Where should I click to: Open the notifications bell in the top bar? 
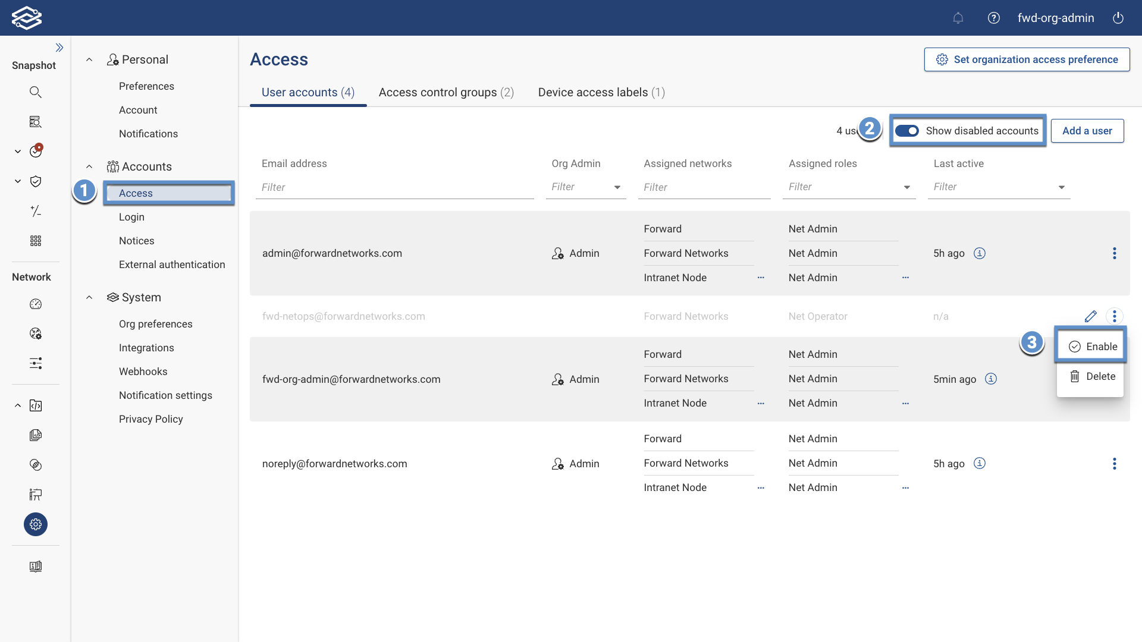958,18
